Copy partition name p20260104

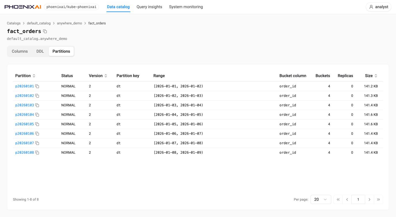tap(37, 115)
